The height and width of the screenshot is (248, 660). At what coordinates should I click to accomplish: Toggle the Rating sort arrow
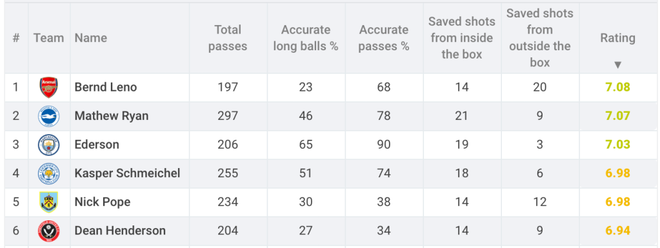click(x=617, y=64)
